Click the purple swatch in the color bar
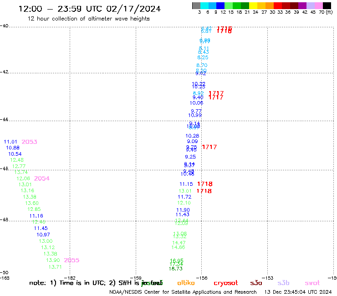Image resolution: width=337 pixels, height=296 pixels. click(x=302, y=5)
